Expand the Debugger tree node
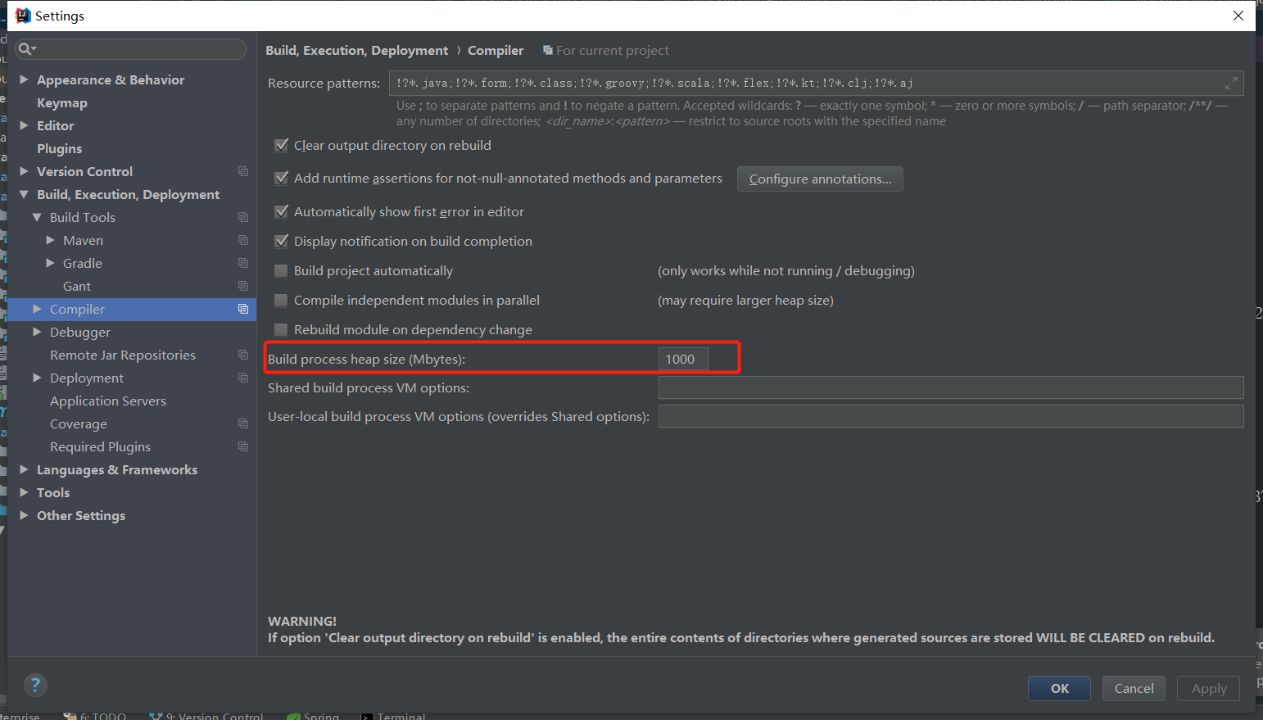The image size is (1263, 720). [37, 332]
